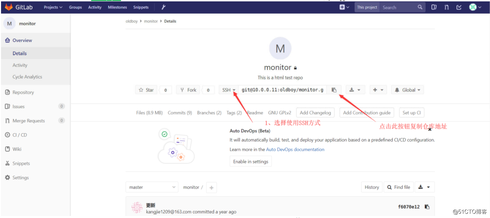The height and width of the screenshot is (218, 490).
Task: Click the Find file button
Action: 399,187
